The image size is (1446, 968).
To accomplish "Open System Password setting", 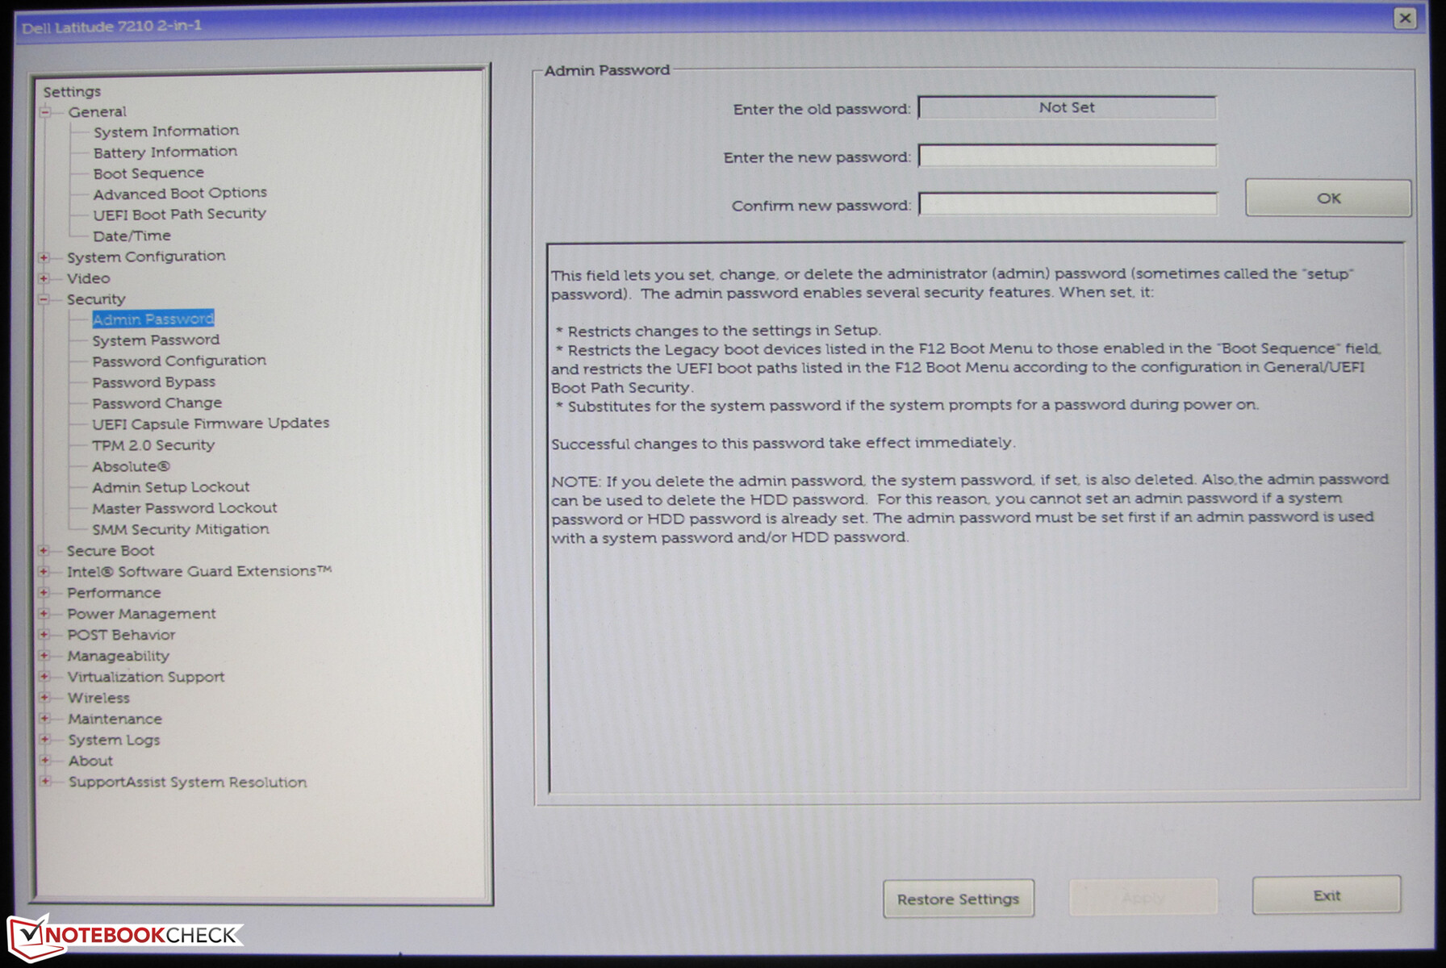I will [x=156, y=340].
